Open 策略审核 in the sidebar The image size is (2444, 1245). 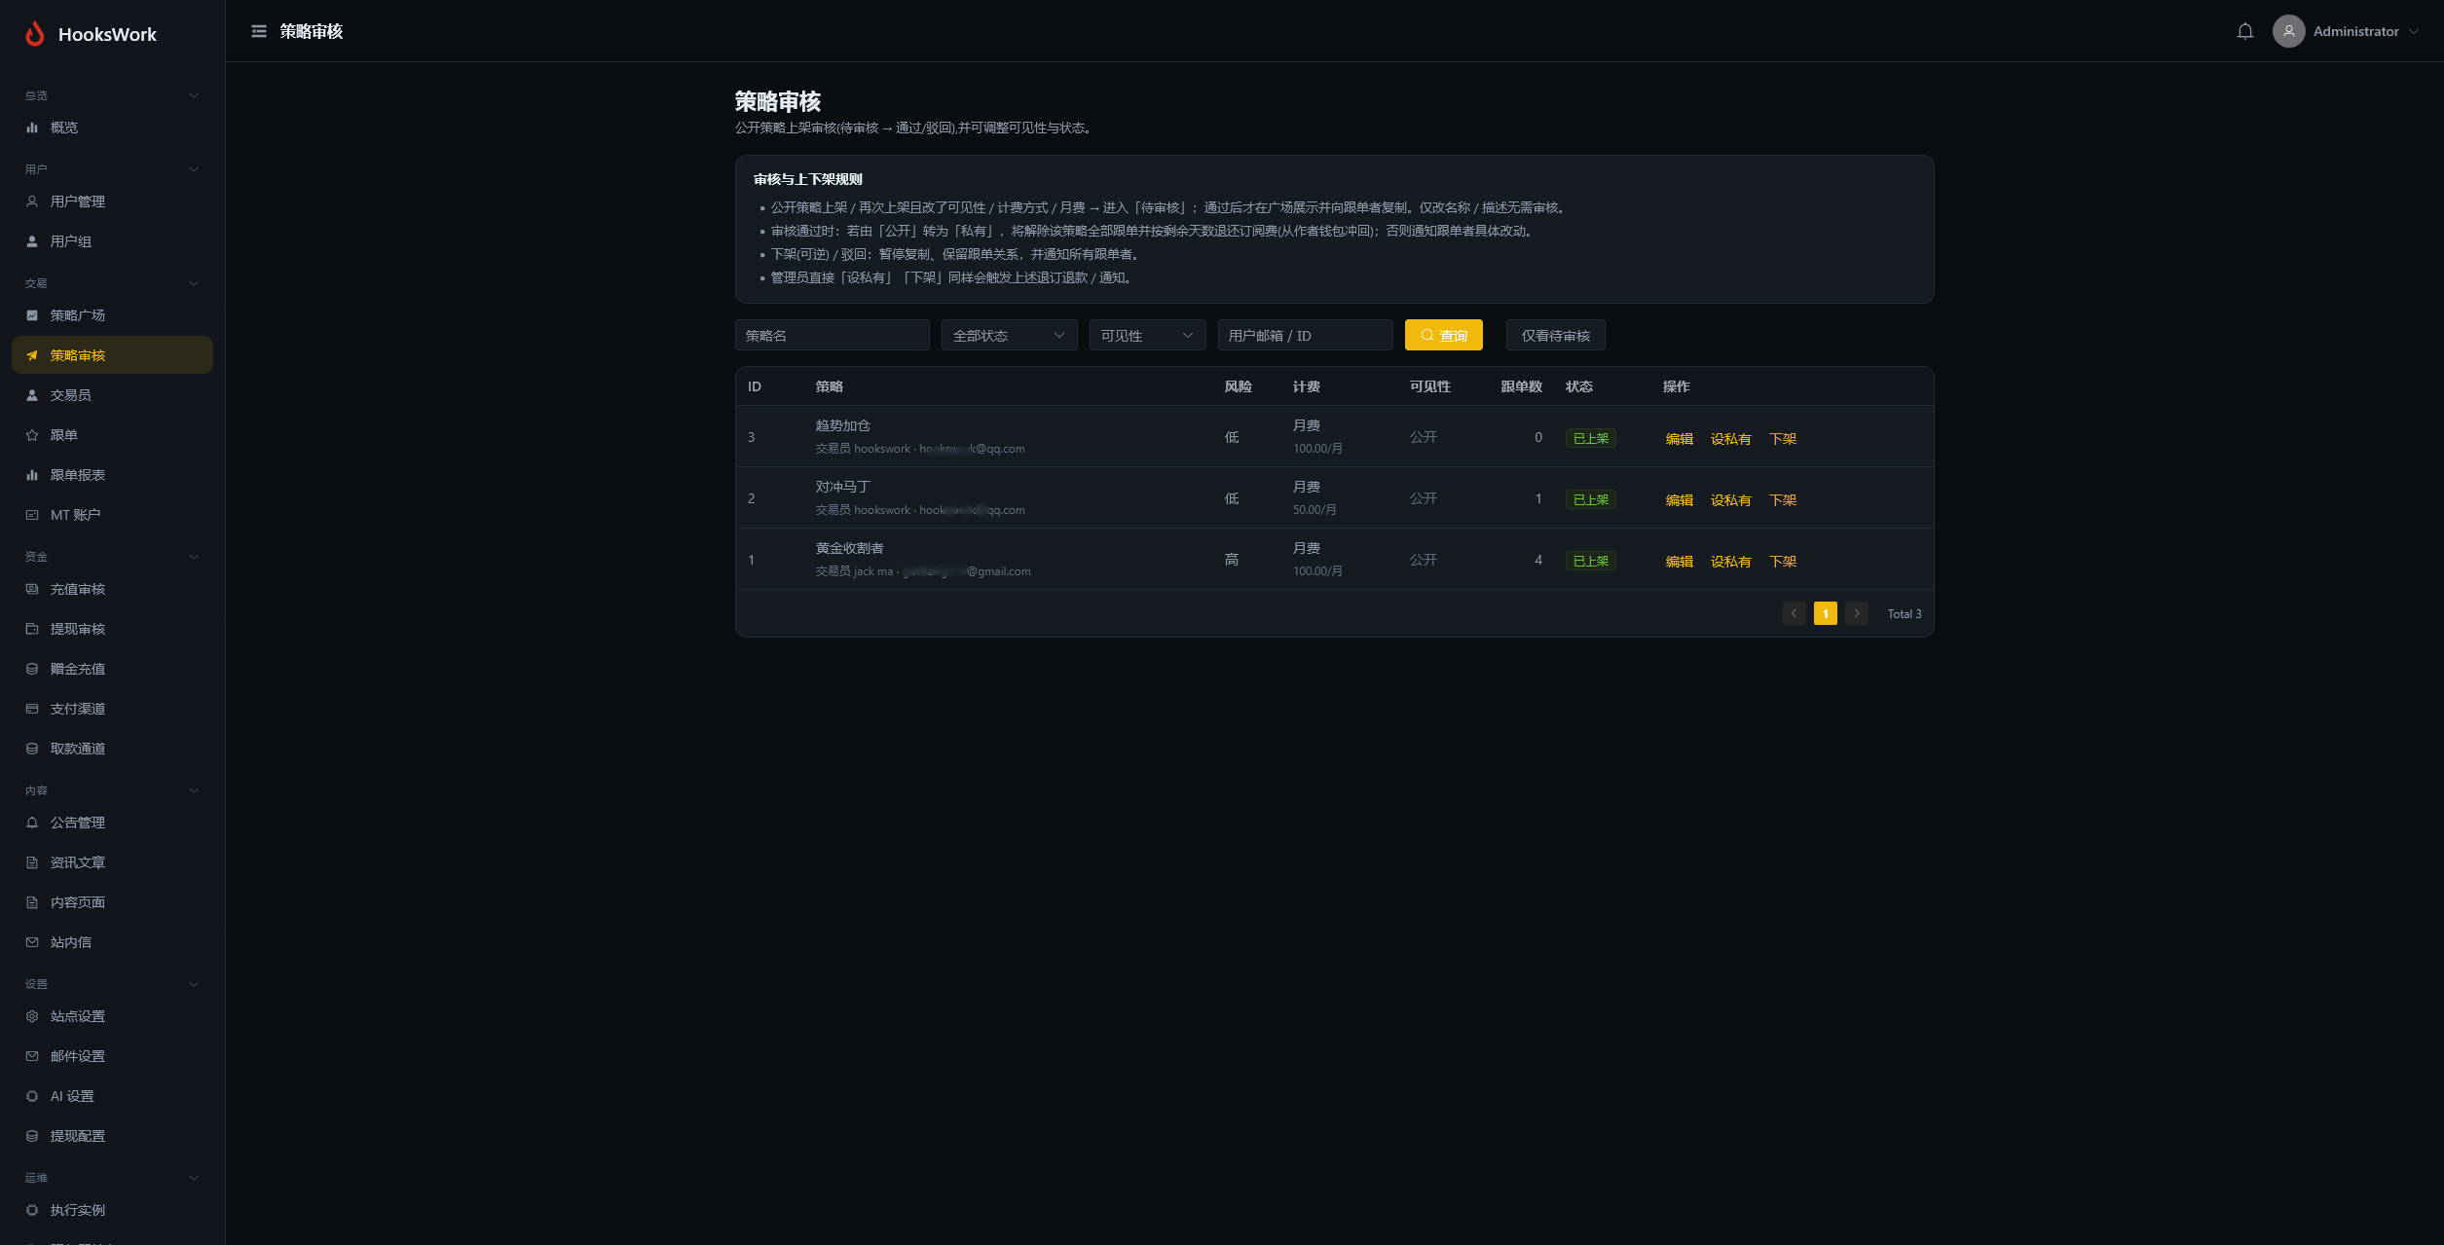point(112,355)
